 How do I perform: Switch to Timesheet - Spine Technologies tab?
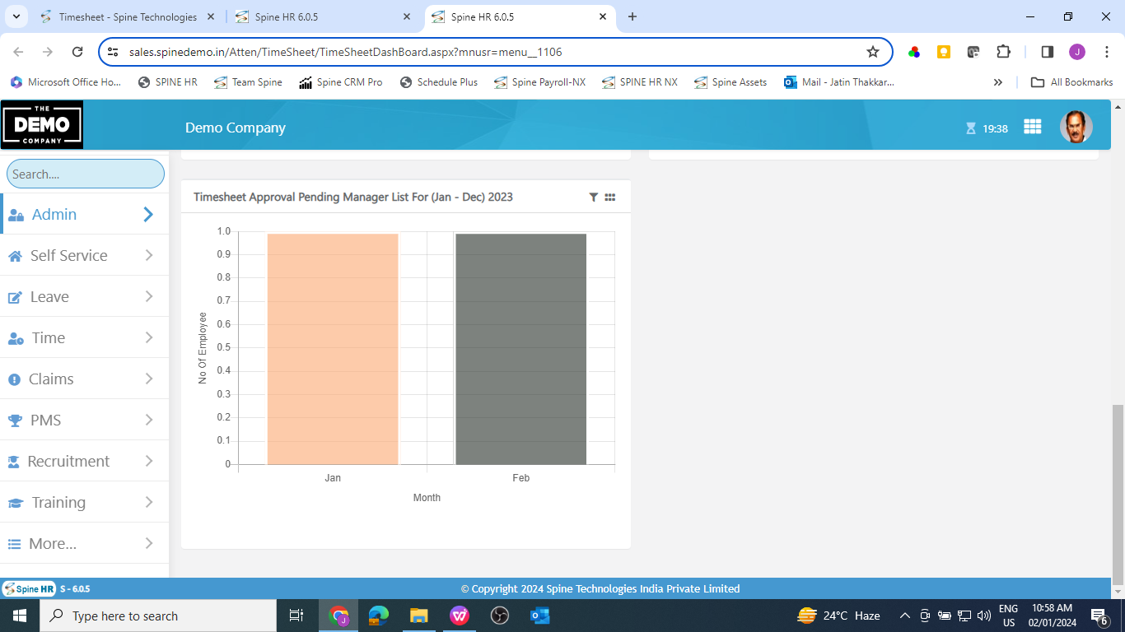pyautogui.click(x=128, y=16)
